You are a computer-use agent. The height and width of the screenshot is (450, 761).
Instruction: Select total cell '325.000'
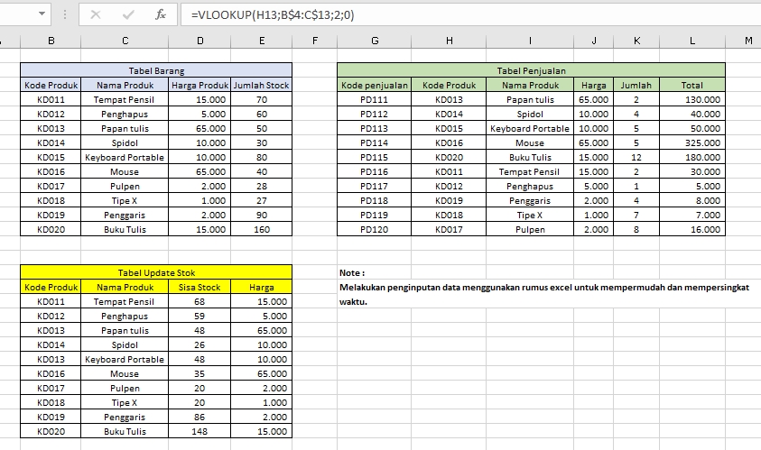coord(692,142)
